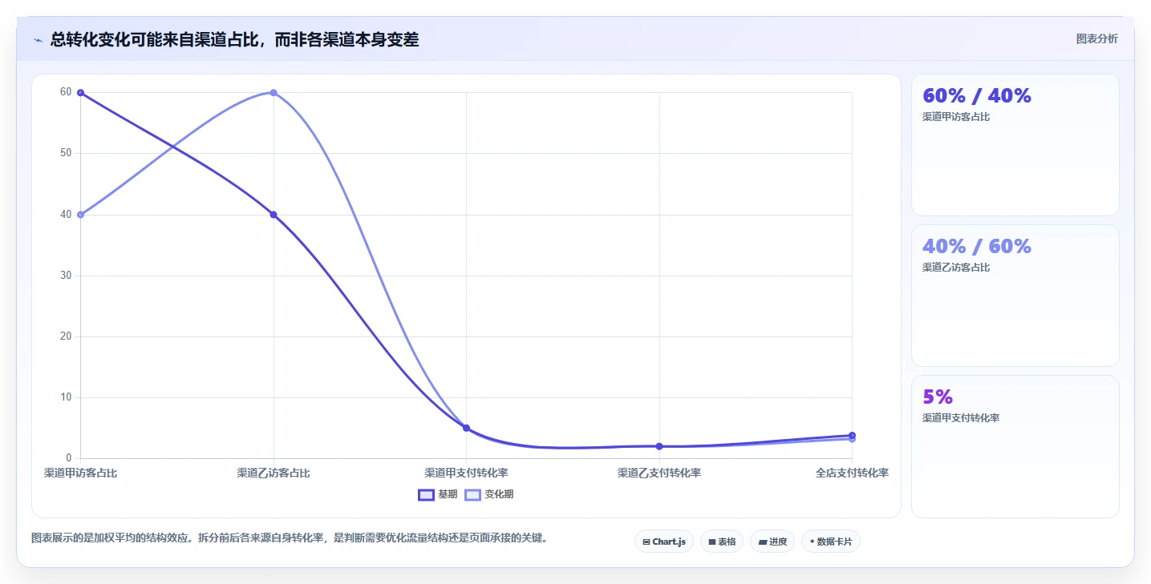Click the 渠道甲支付转化率 card caption
Image resolution: width=1151 pixels, height=584 pixels.
961,418
